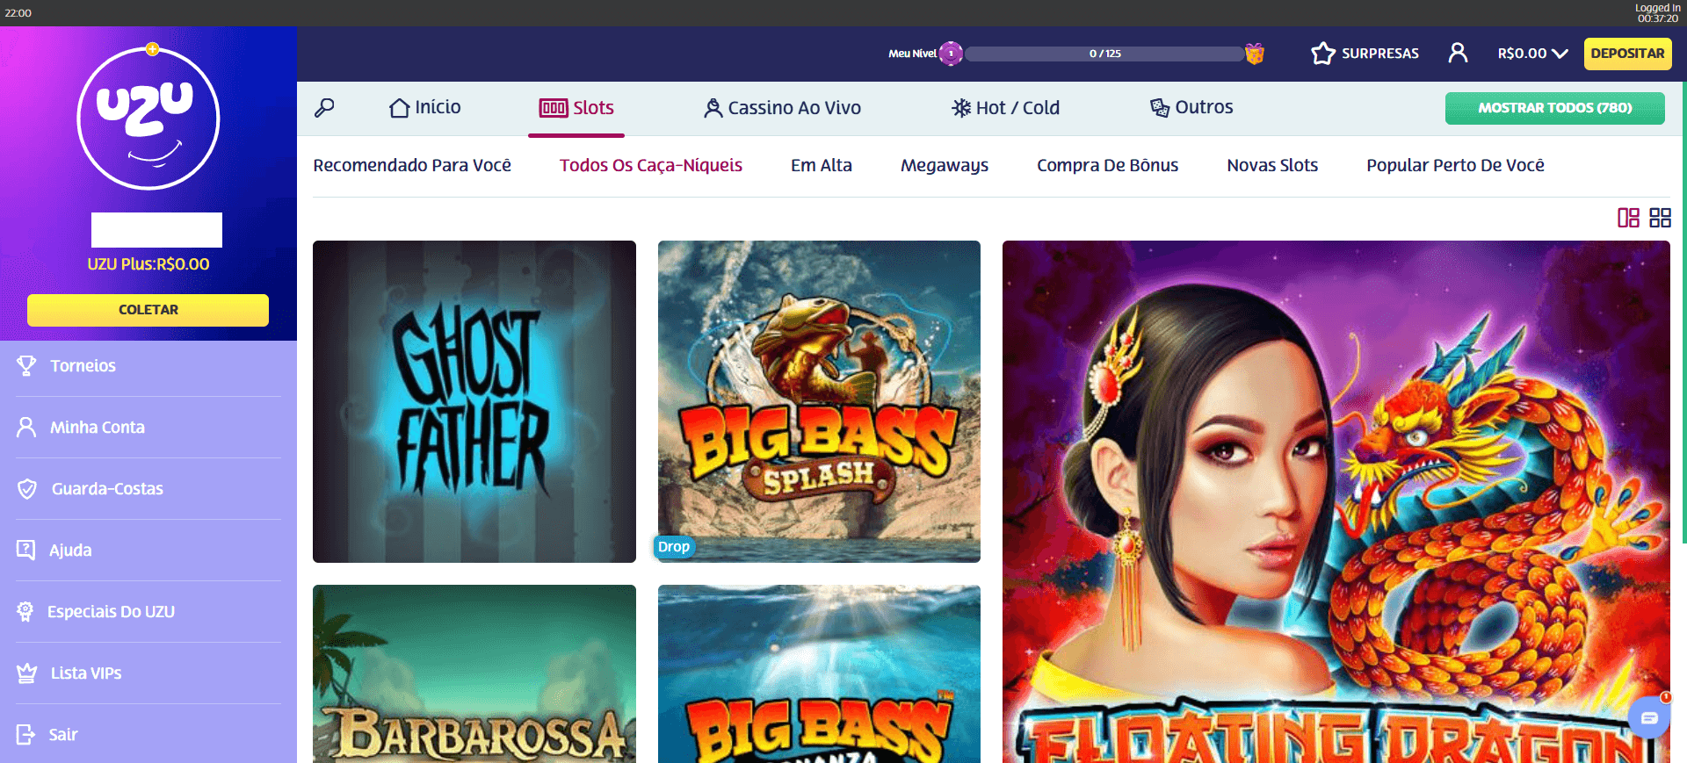Select Popular Perto De Você tab
This screenshot has width=1687, height=763.
(x=1455, y=166)
